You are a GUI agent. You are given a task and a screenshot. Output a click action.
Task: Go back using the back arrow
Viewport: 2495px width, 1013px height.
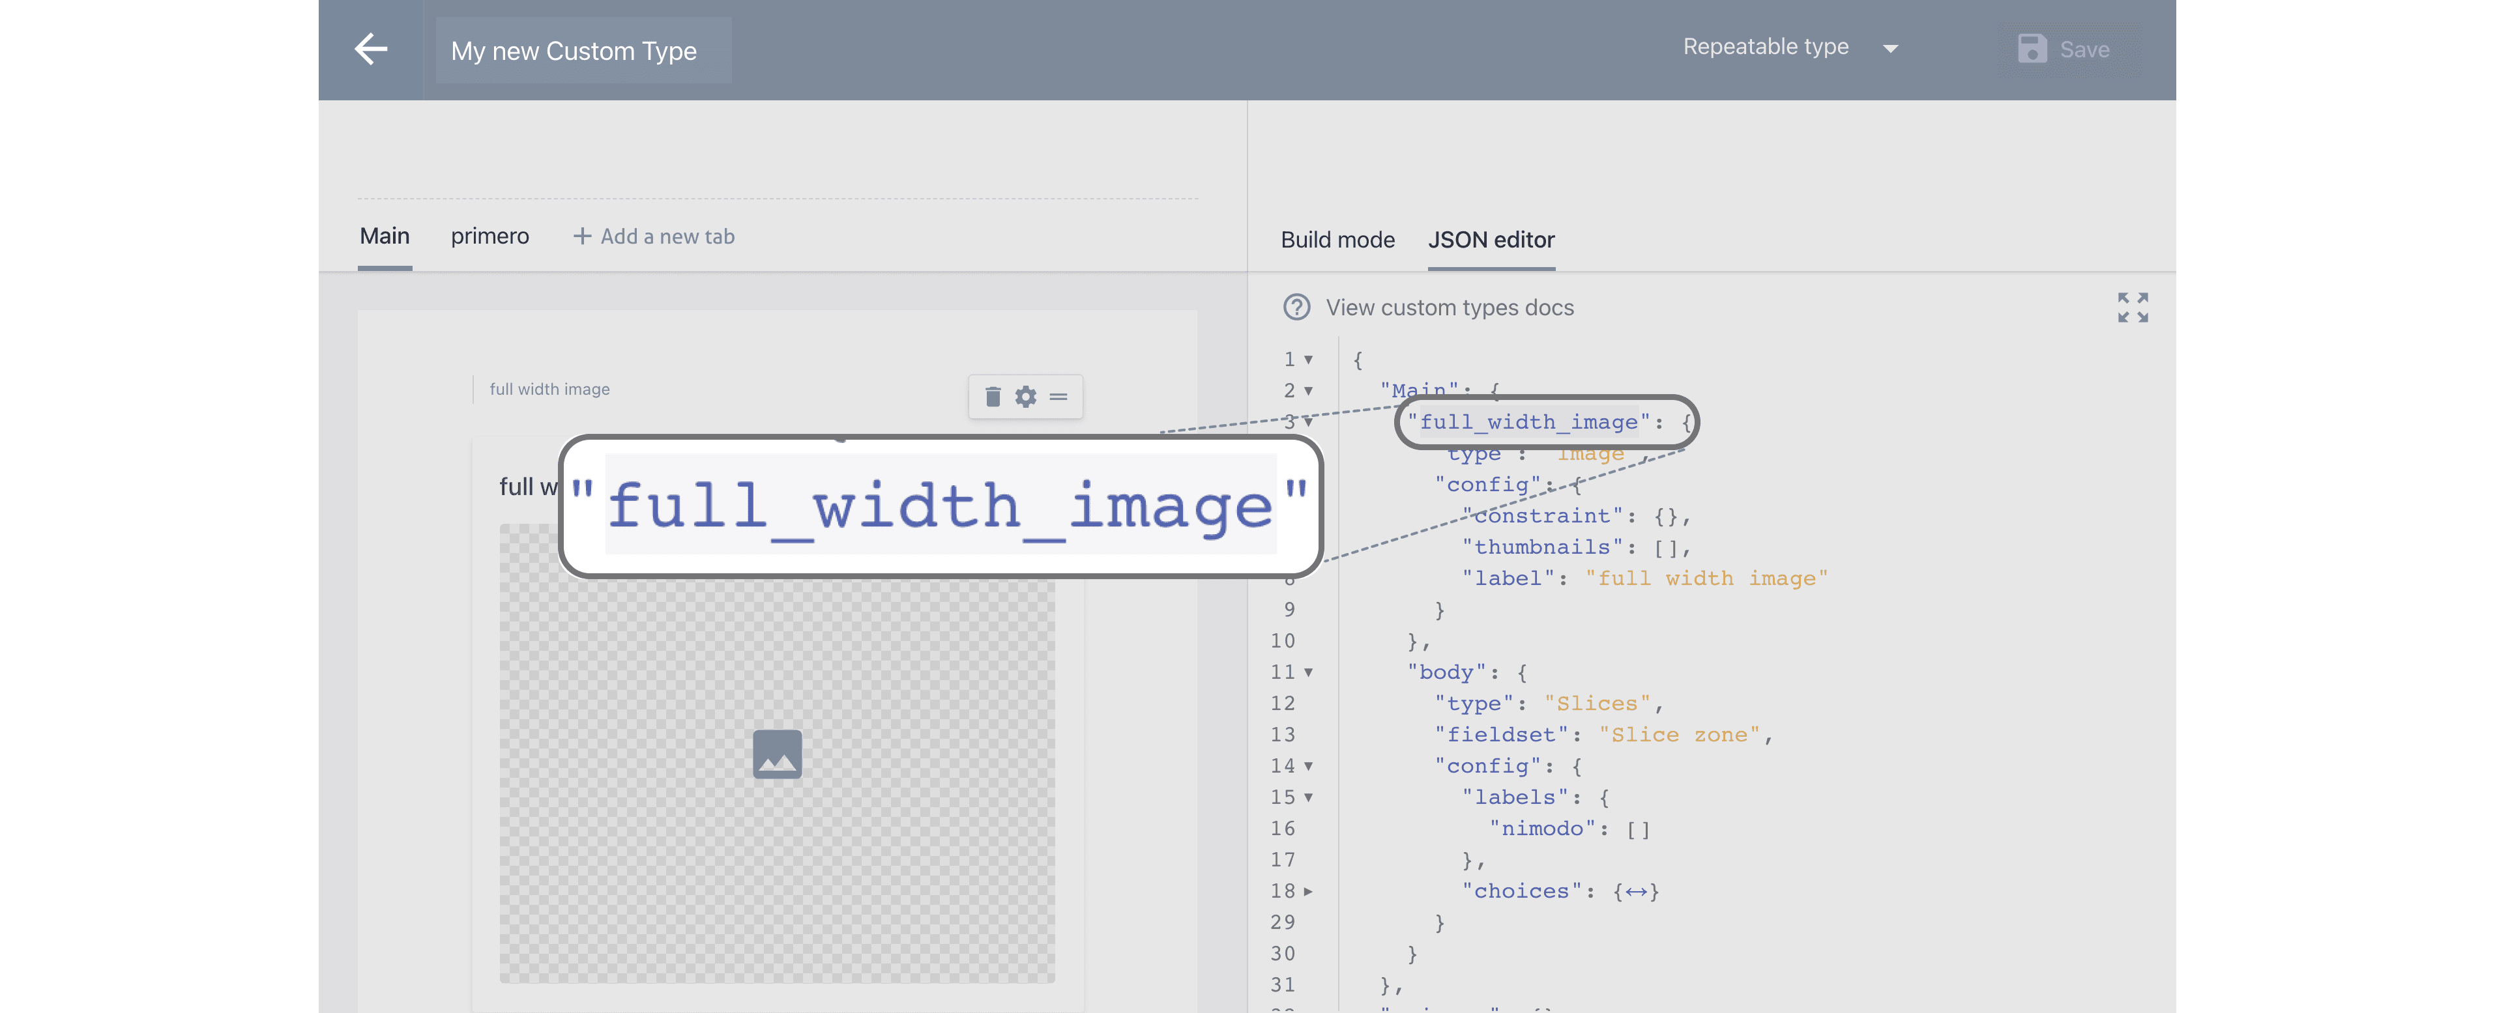click(371, 48)
